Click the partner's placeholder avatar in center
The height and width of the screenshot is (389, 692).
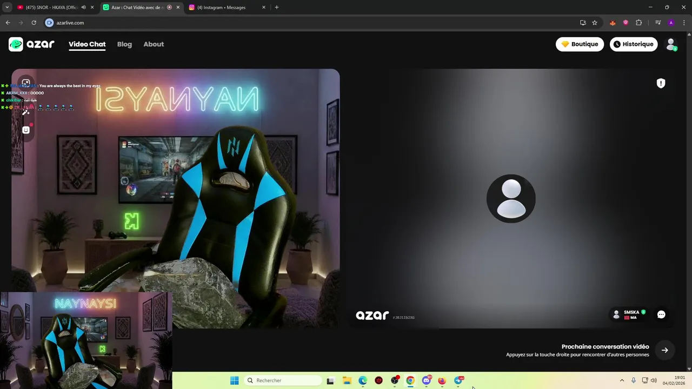(511, 198)
